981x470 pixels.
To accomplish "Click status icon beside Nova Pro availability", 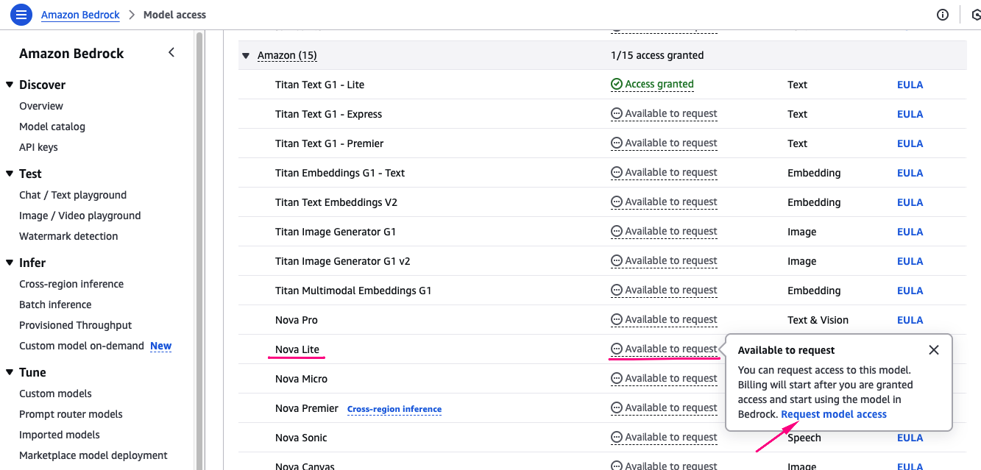I will [x=617, y=320].
